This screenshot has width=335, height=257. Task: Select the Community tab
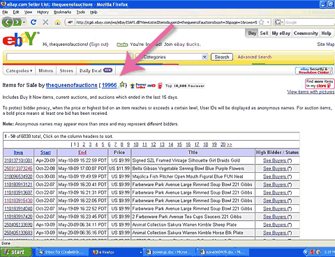(306, 33)
